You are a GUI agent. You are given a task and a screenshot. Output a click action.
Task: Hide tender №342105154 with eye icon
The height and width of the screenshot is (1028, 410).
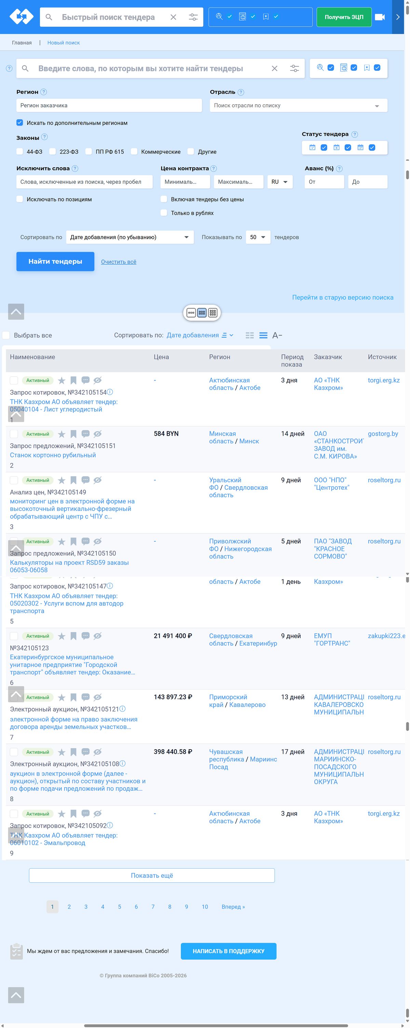[x=98, y=380]
